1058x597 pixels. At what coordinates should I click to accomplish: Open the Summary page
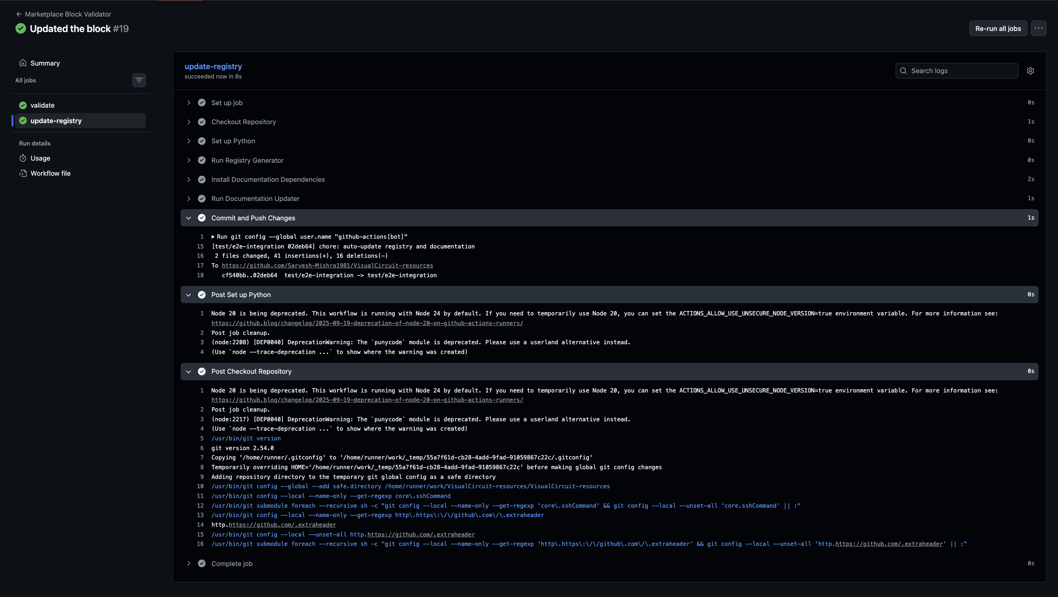[81, 63]
